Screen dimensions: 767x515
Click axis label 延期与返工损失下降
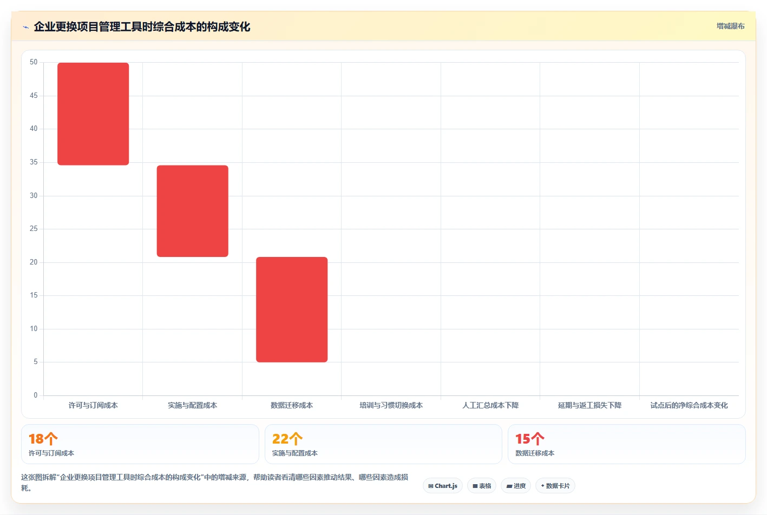pos(590,405)
